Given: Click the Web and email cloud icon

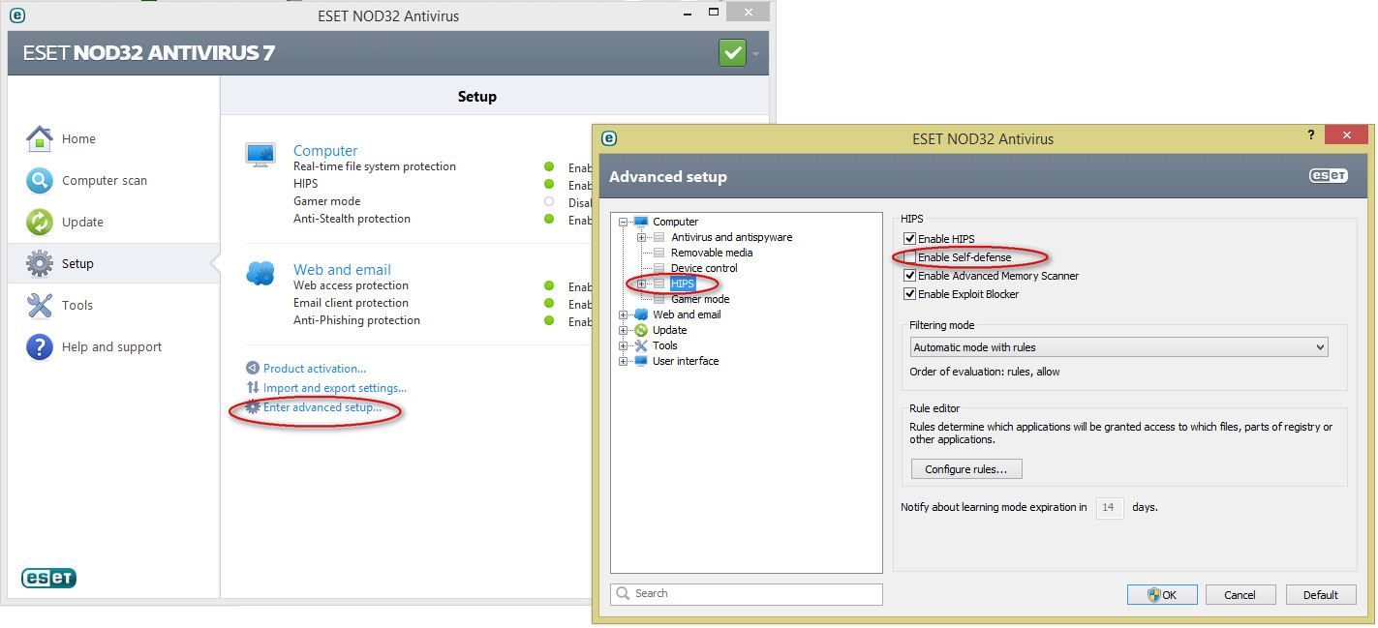Looking at the screenshot, I should (x=260, y=274).
